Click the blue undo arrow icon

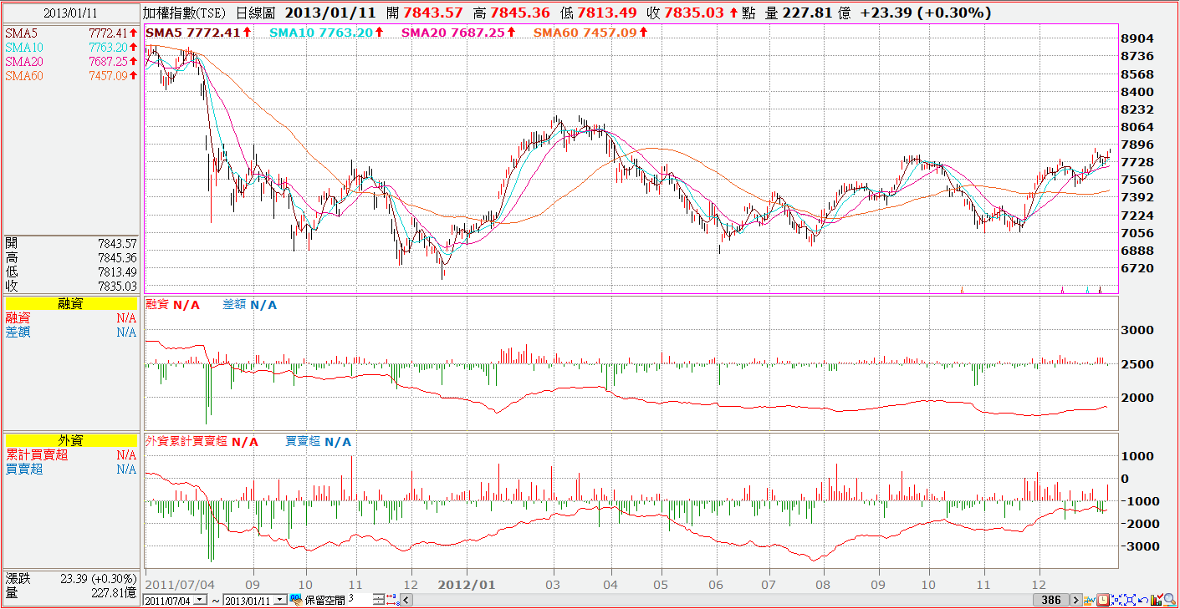[1143, 600]
